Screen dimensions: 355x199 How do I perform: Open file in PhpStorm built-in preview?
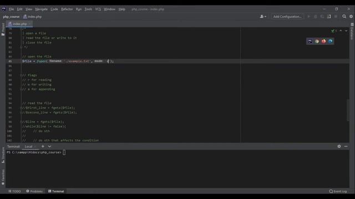pos(310,41)
